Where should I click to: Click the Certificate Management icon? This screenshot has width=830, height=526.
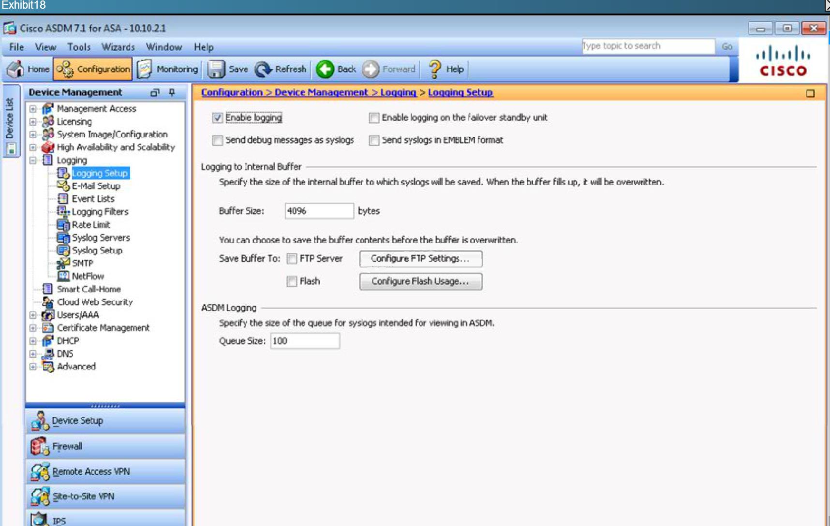tap(47, 328)
